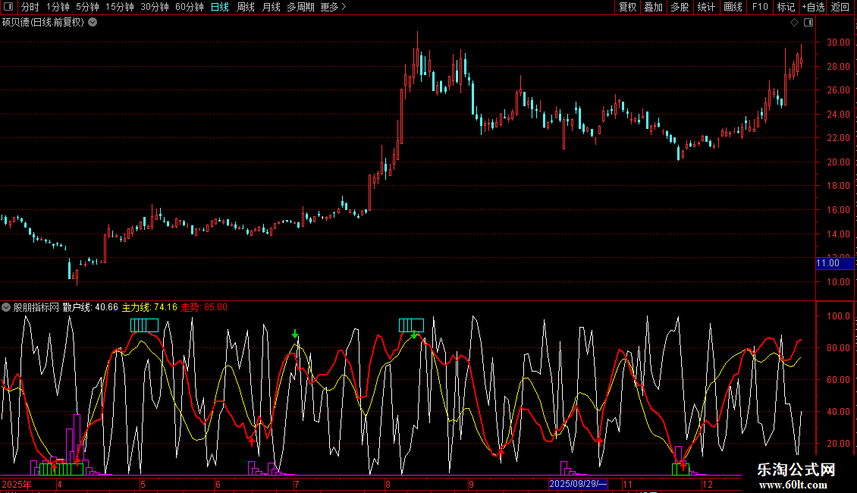The image size is (857, 493).
Task: Open the F10 company info
Action: 760,7
